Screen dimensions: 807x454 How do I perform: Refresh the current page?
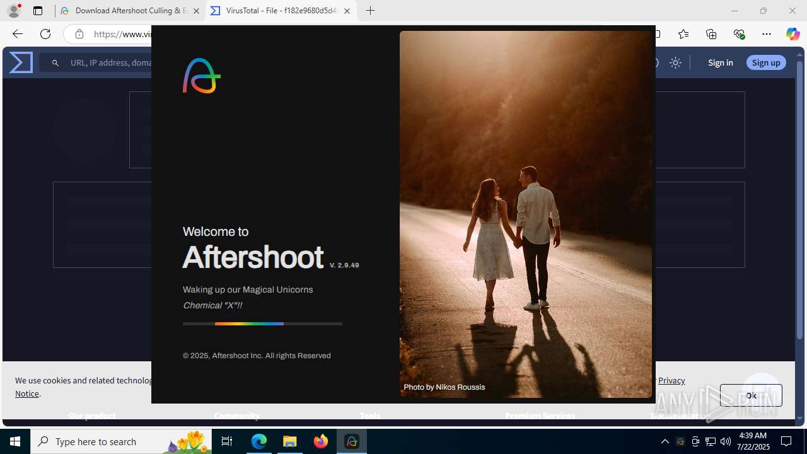(x=45, y=34)
